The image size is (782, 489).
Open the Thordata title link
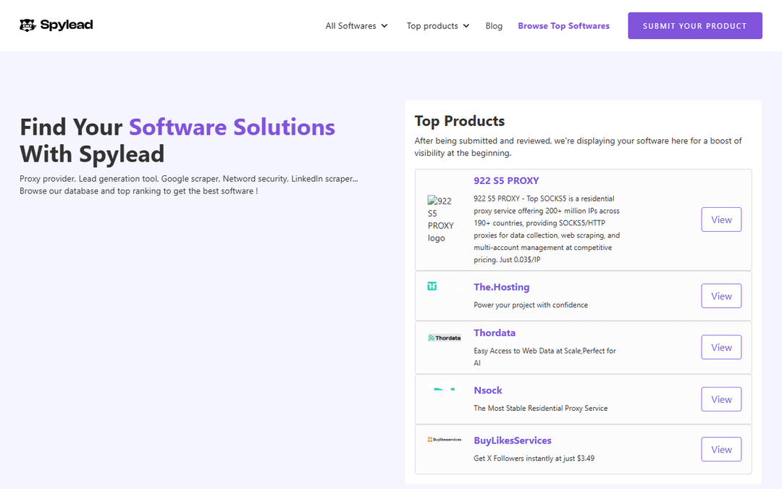(495, 333)
